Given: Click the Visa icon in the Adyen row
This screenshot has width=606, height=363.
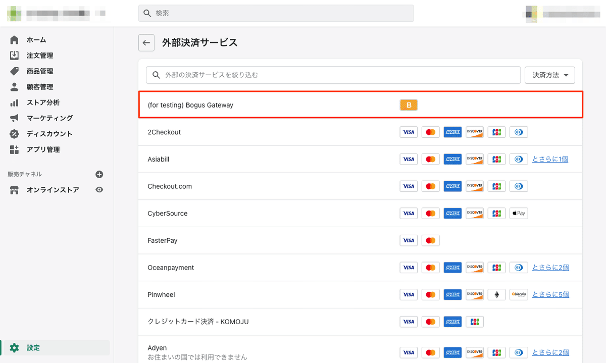Looking at the screenshot, I should (x=409, y=353).
